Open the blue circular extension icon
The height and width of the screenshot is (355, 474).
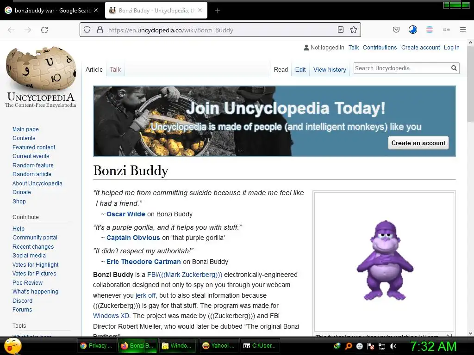point(412,30)
